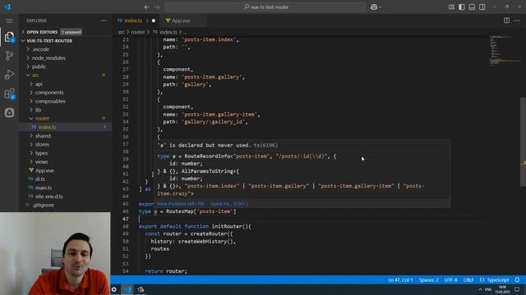Click the Vue icon on App.vue tab
The image size is (526, 295).
168,20
